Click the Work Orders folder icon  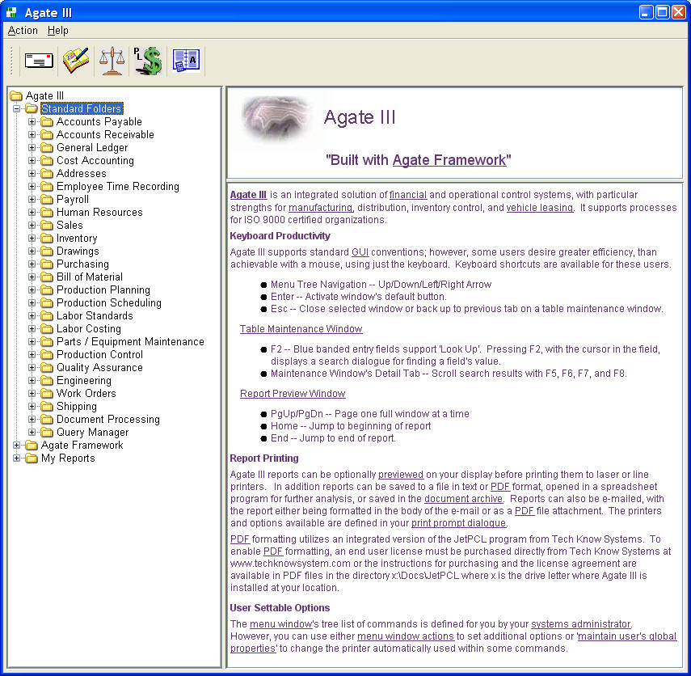pos(47,393)
